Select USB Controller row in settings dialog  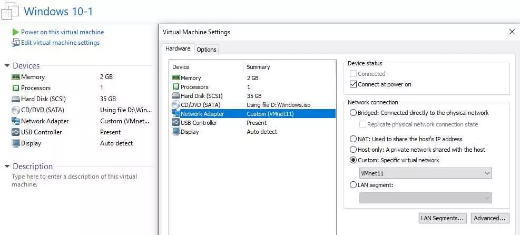(x=253, y=123)
